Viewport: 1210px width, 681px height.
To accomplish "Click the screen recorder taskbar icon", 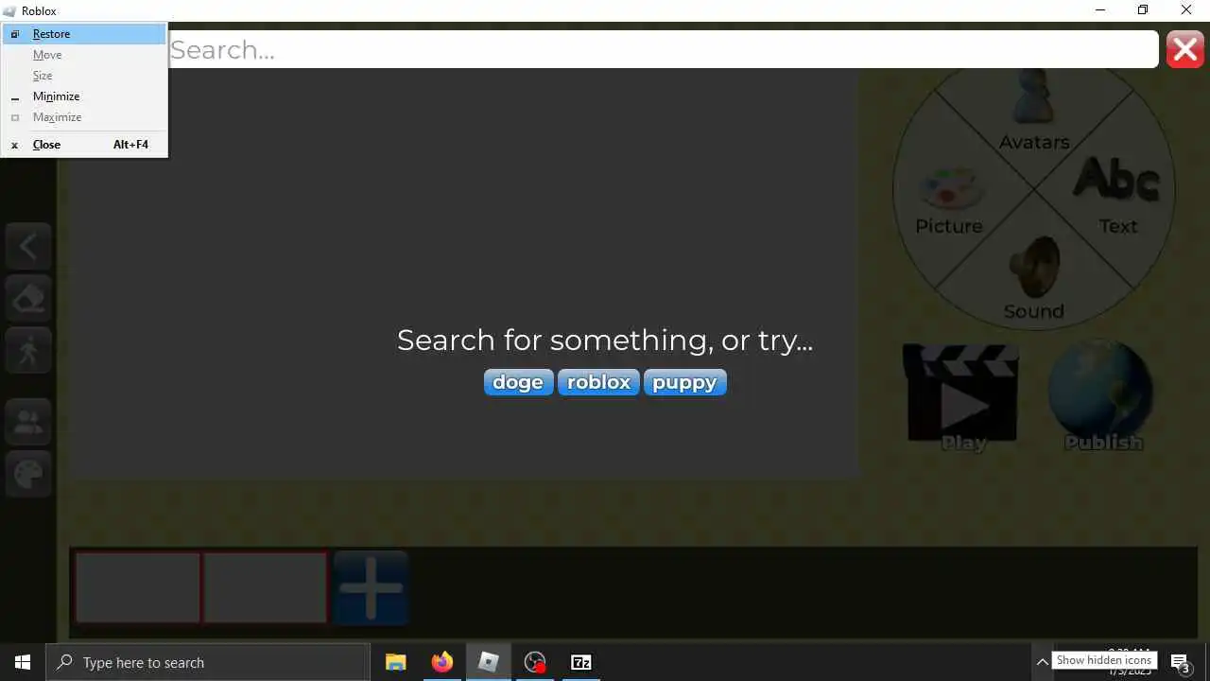I will pos(535,662).
